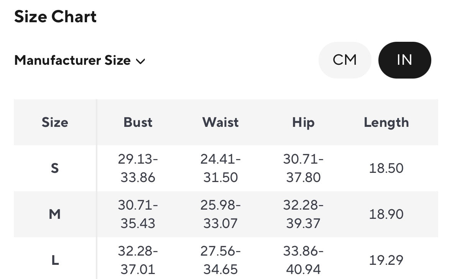452x279 pixels.
Task: Click the 18.90 length value
Action: click(x=386, y=214)
